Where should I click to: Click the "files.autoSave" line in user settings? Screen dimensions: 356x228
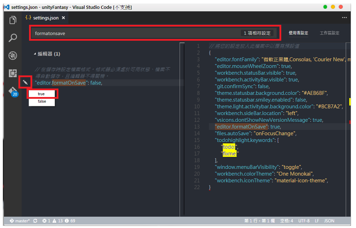[256, 133]
